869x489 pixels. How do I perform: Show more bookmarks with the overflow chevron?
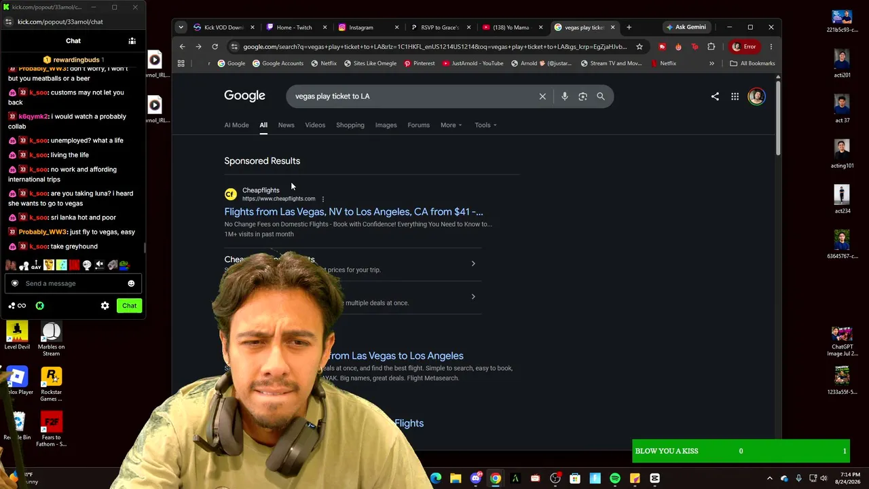point(711,63)
